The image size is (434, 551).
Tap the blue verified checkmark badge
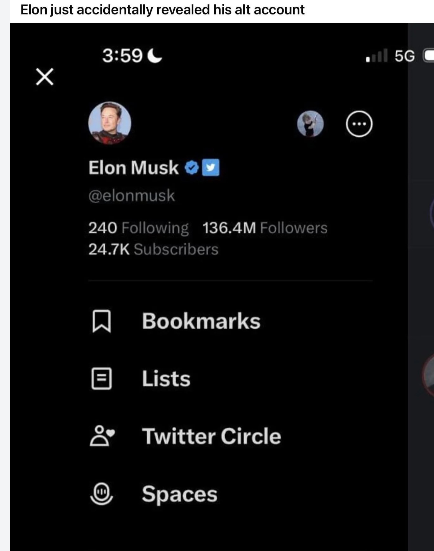pyautogui.click(x=191, y=168)
